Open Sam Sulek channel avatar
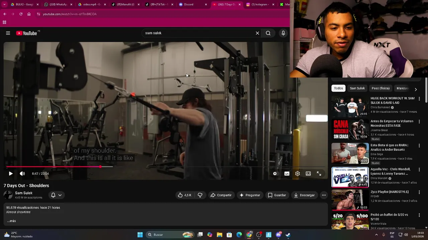428x240 pixels. (x=8, y=195)
